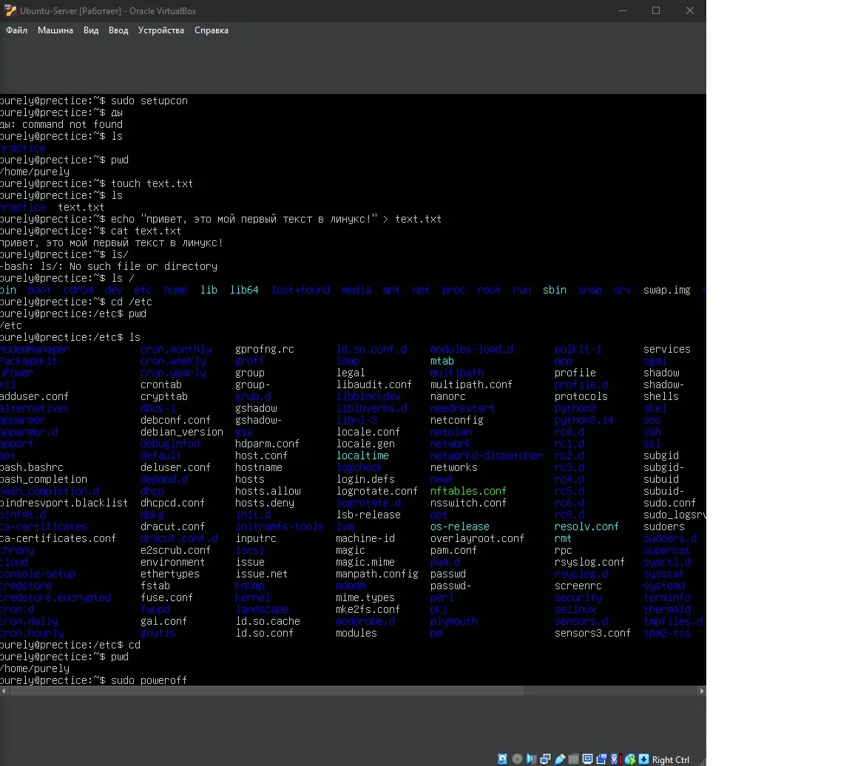Click 'fstab' in the /etc listing
The width and height of the screenshot is (852, 766).
[155, 586]
